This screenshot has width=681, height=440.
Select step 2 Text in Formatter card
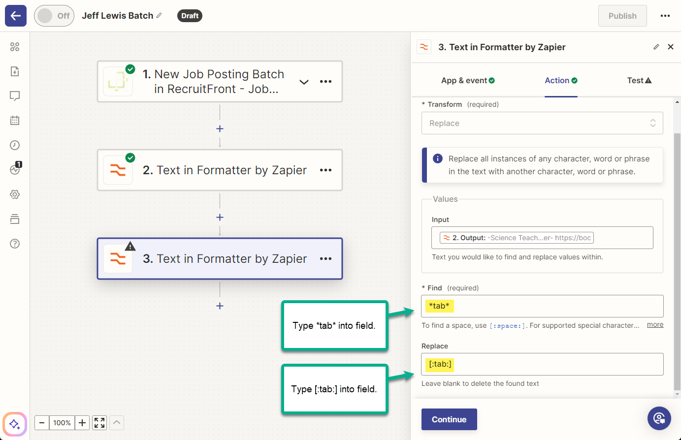pos(220,170)
